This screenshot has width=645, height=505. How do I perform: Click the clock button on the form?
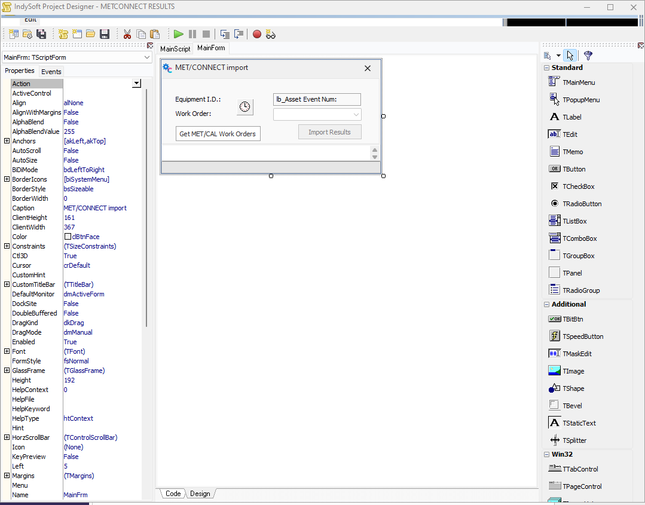pos(245,107)
